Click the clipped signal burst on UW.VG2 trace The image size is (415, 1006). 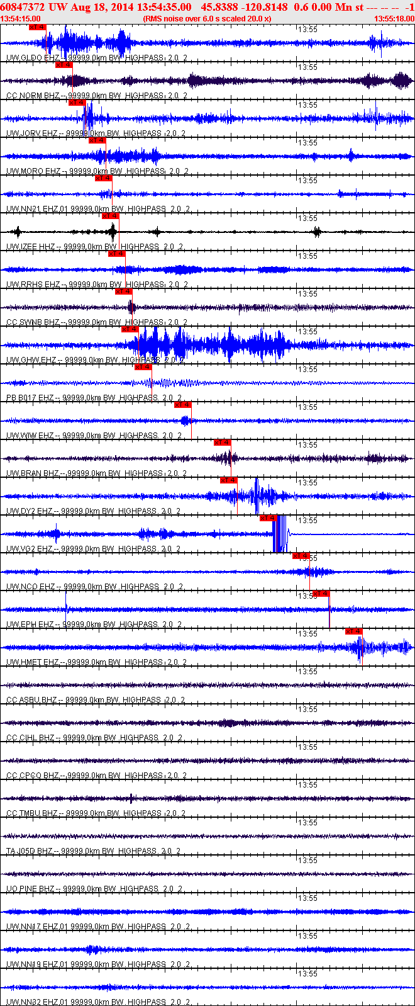pos(280,534)
